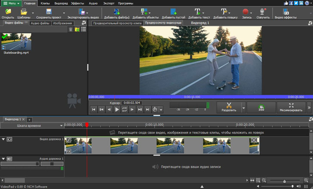Open the Аудио файлы tab

click(x=40, y=23)
